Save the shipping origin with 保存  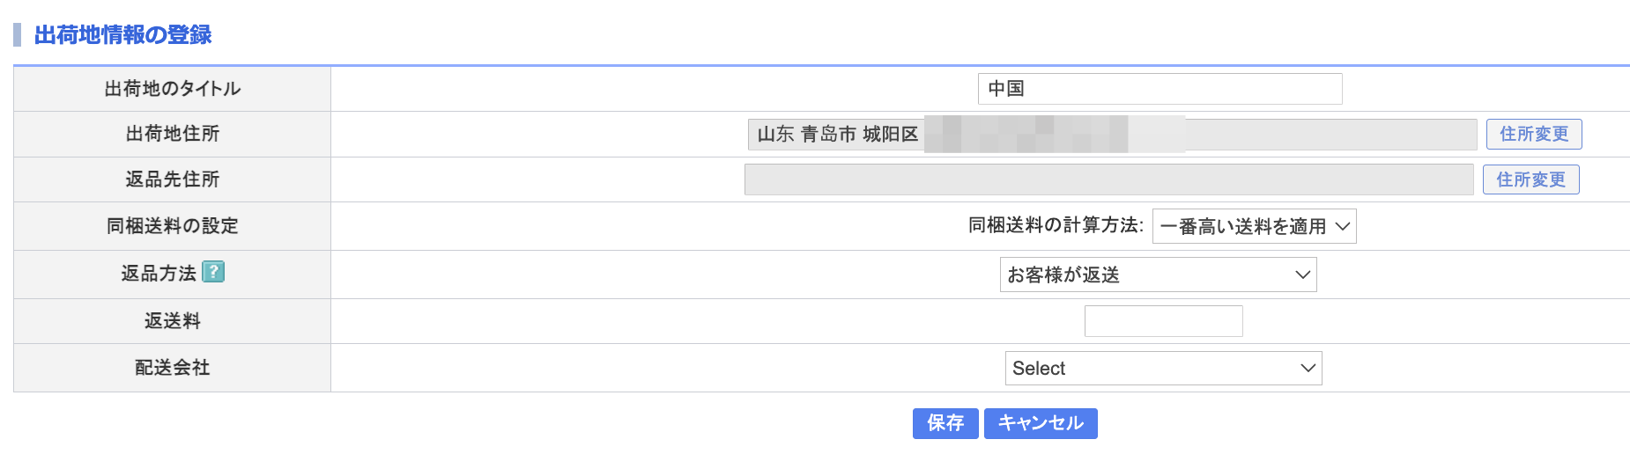[x=945, y=423]
